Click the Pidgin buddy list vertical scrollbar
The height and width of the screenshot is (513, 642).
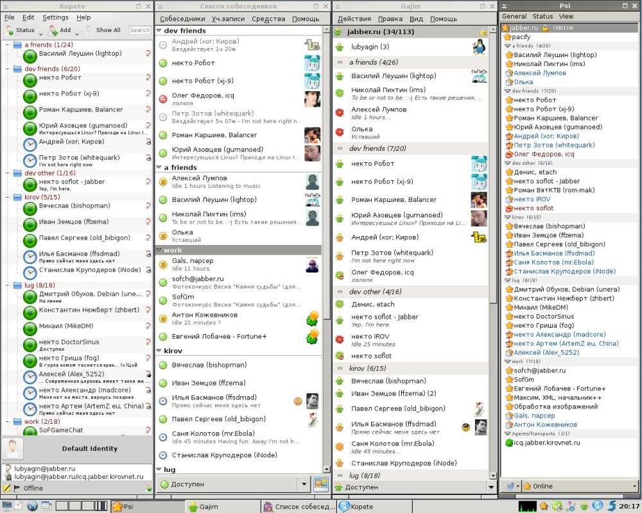[326, 249]
